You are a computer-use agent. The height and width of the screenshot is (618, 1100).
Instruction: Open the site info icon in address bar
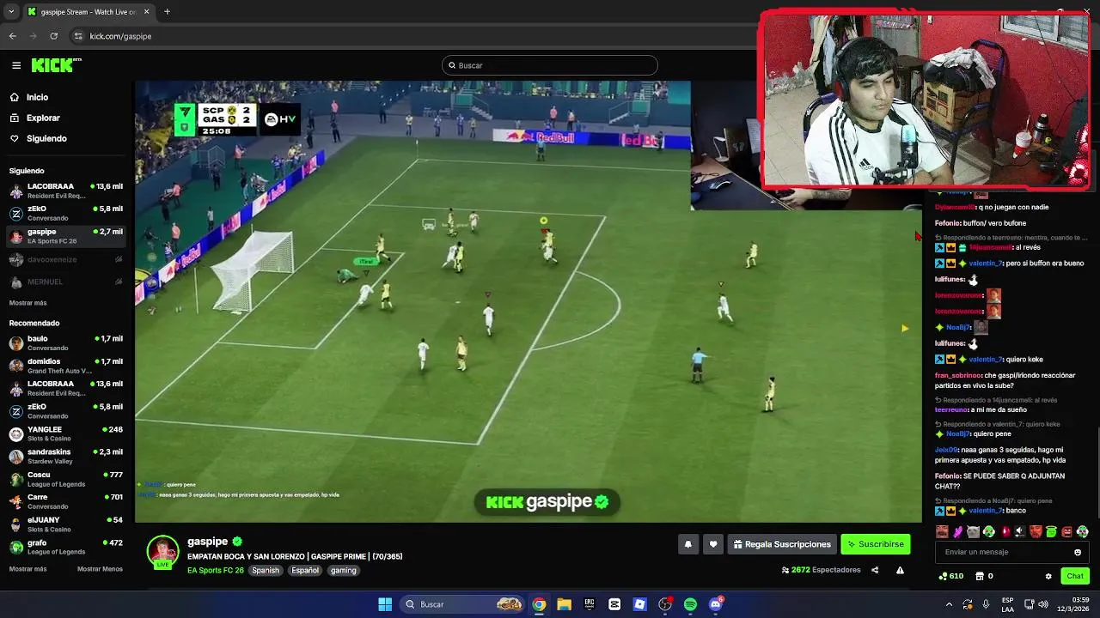[x=78, y=36]
